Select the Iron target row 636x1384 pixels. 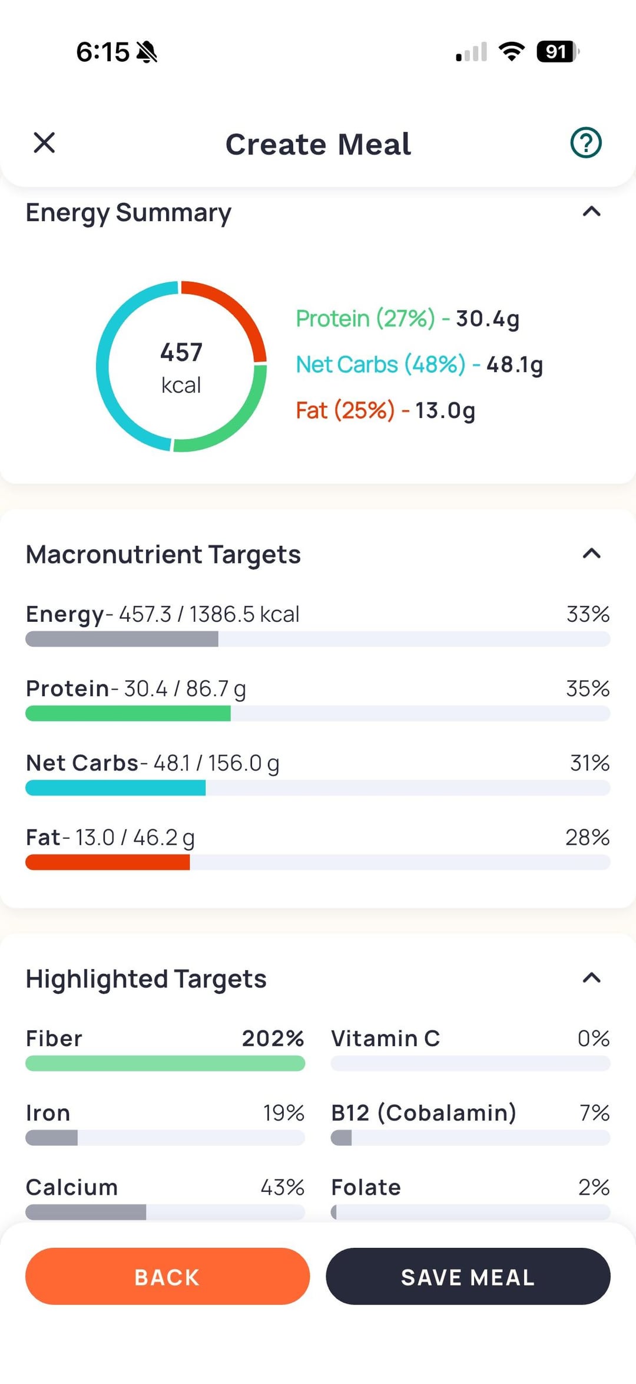pos(165,1125)
